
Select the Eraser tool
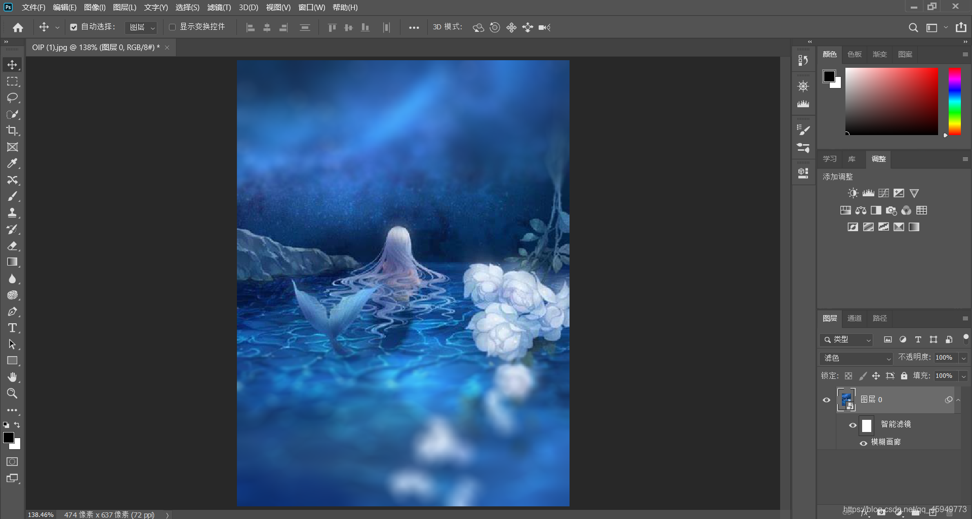pyautogui.click(x=12, y=246)
